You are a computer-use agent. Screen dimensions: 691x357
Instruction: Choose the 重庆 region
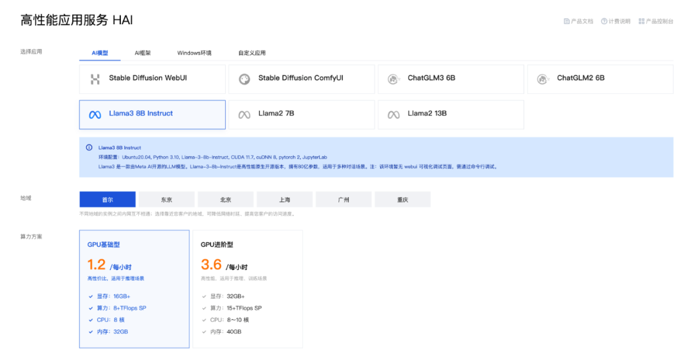(x=403, y=200)
